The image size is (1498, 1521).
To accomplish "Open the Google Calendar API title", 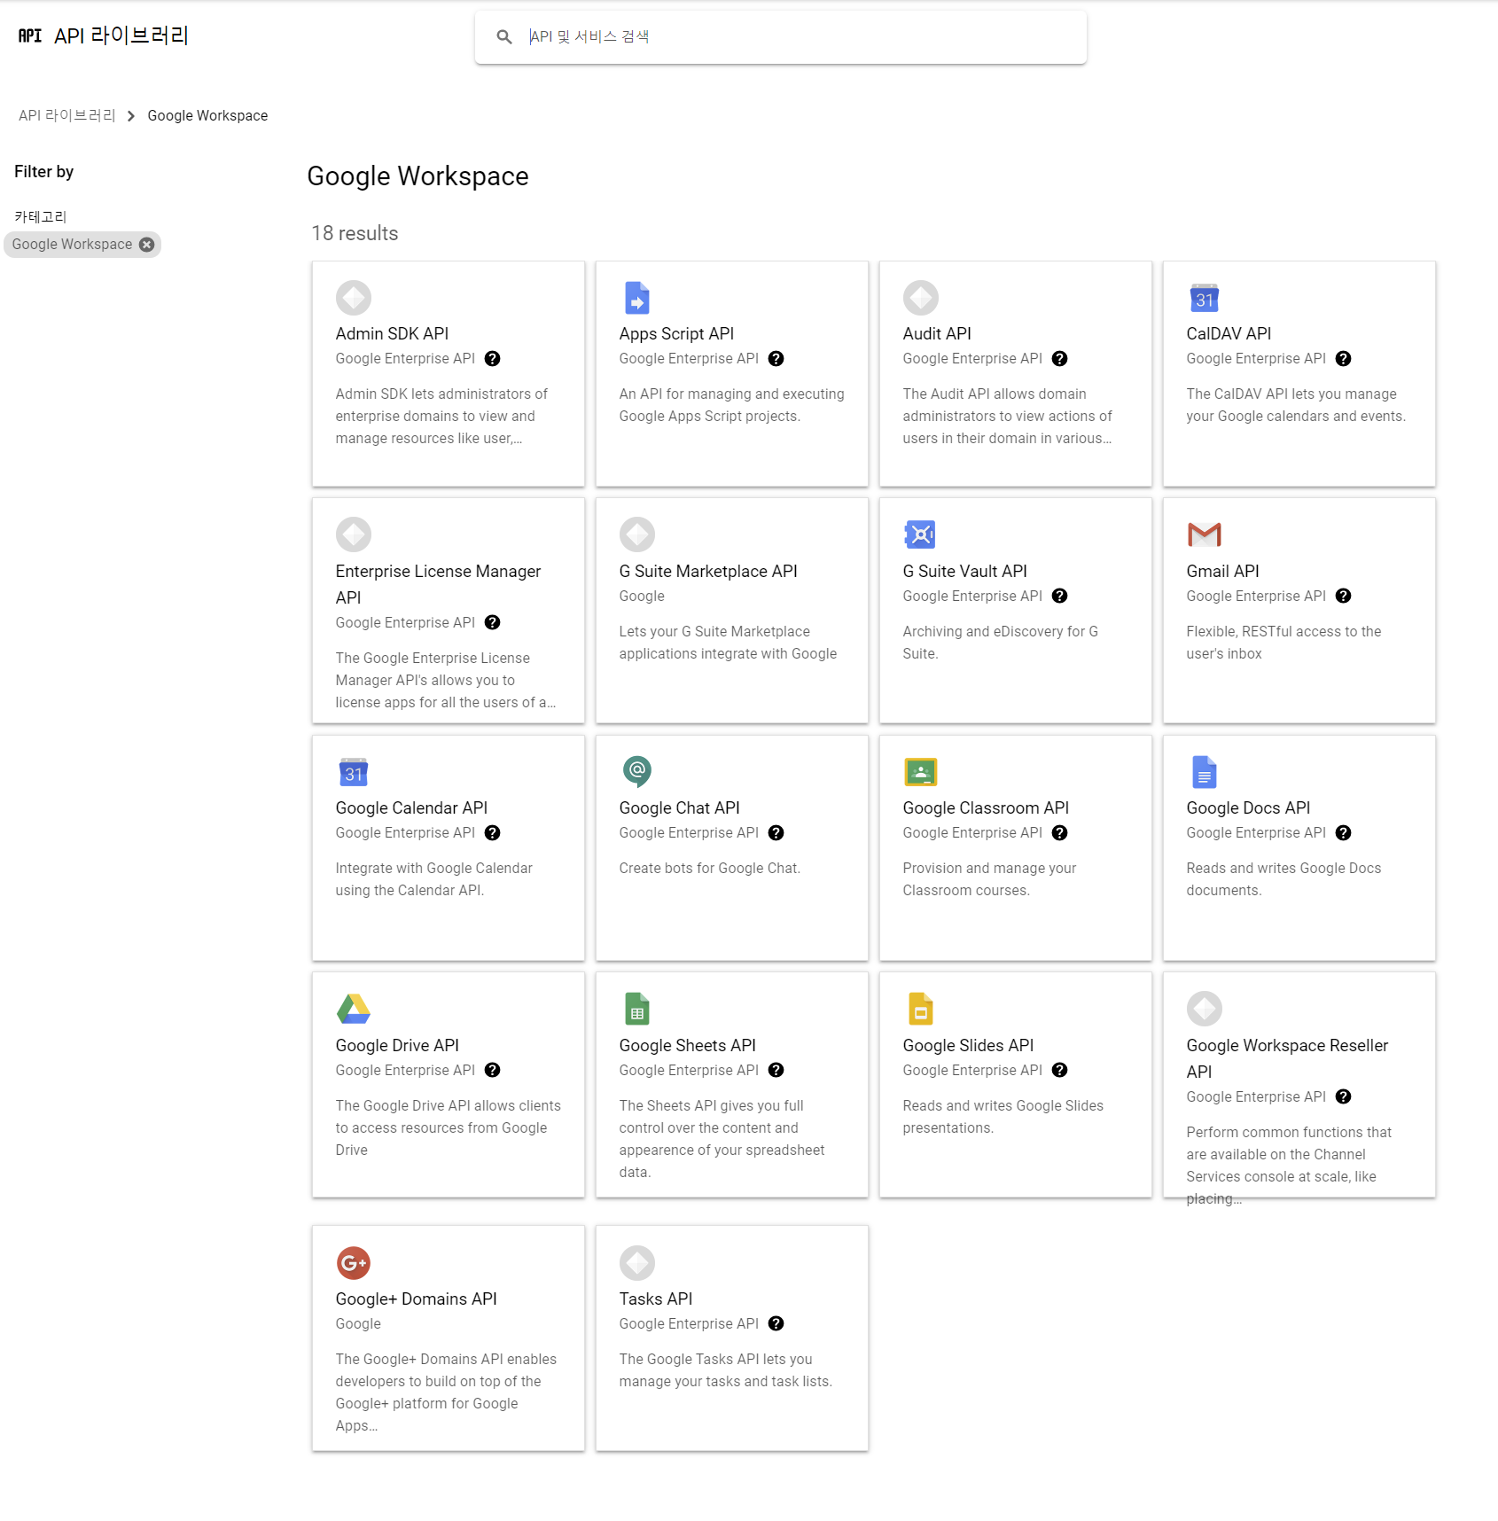I will (411, 807).
